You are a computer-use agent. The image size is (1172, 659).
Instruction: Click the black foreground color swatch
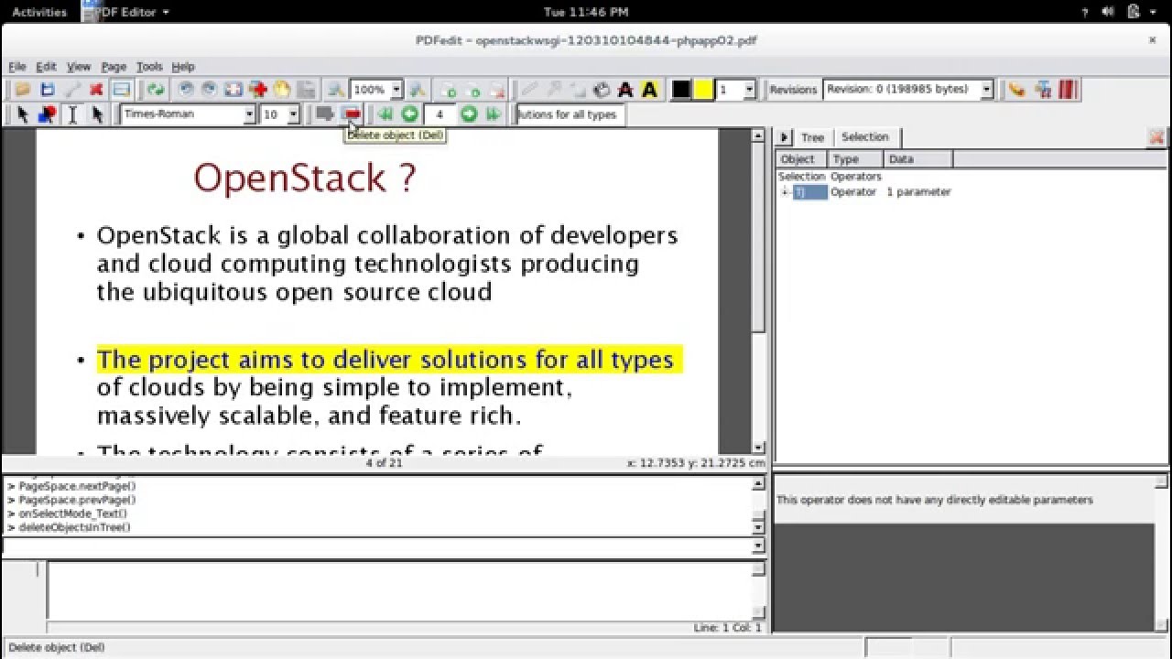tap(681, 90)
